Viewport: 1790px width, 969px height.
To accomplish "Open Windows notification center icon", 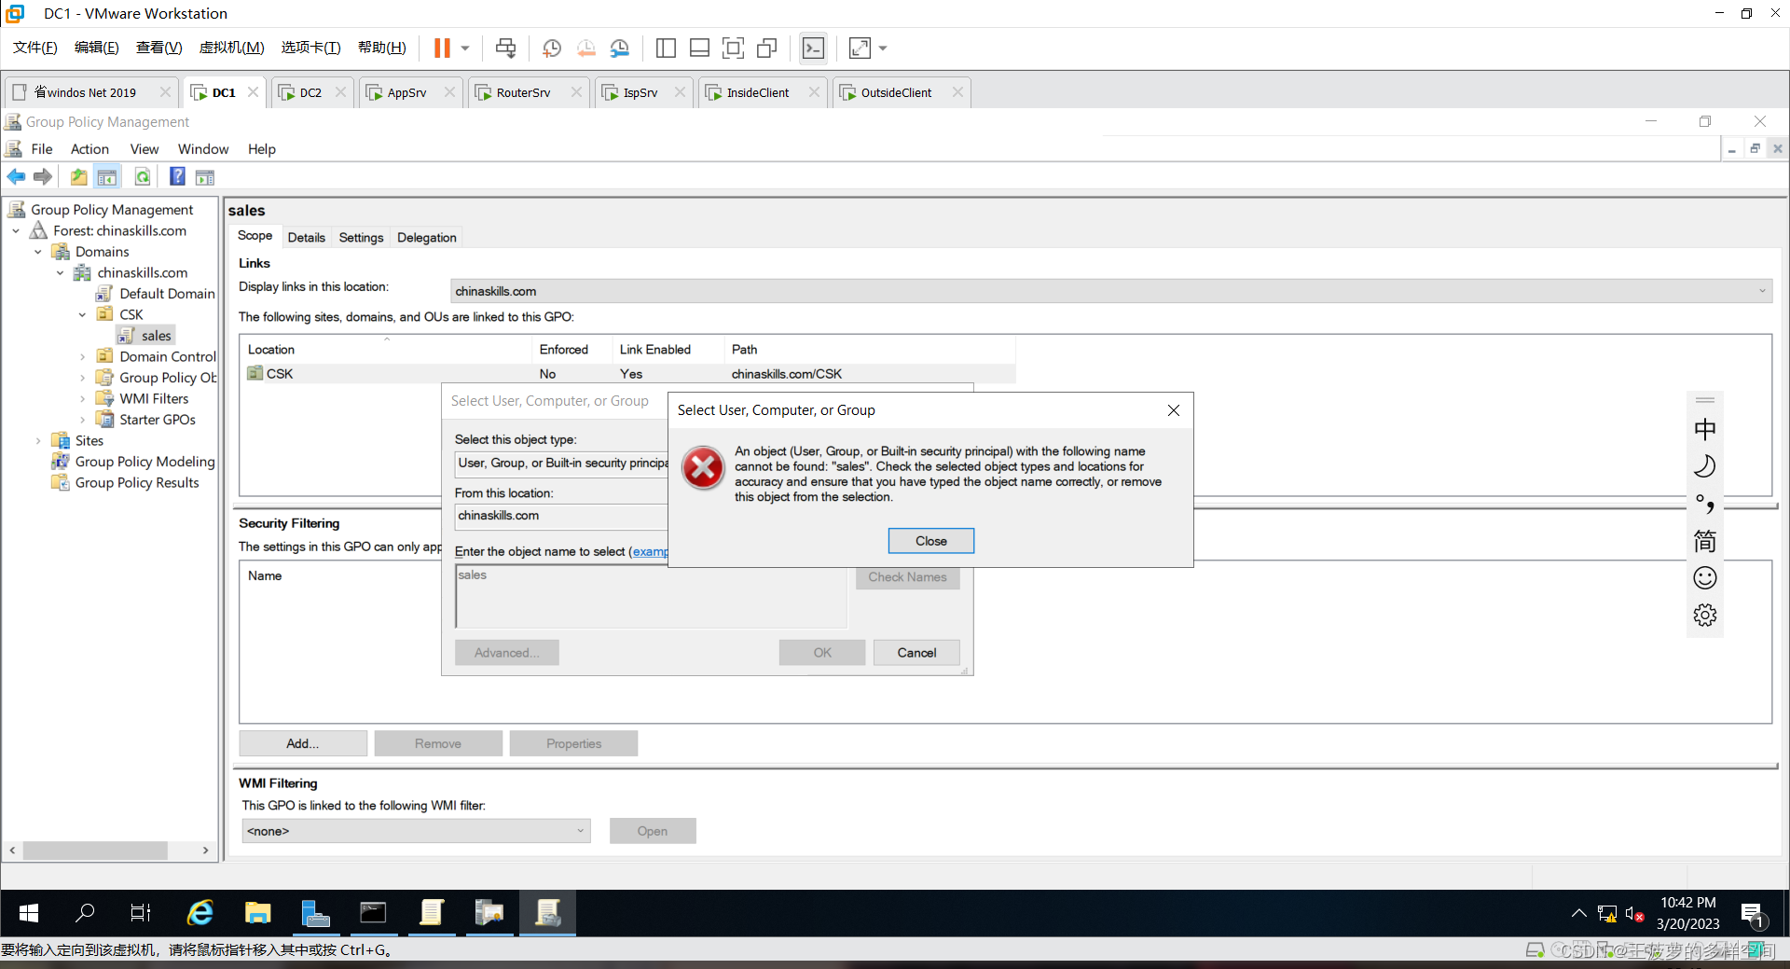I will click(x=1753, y=913).
